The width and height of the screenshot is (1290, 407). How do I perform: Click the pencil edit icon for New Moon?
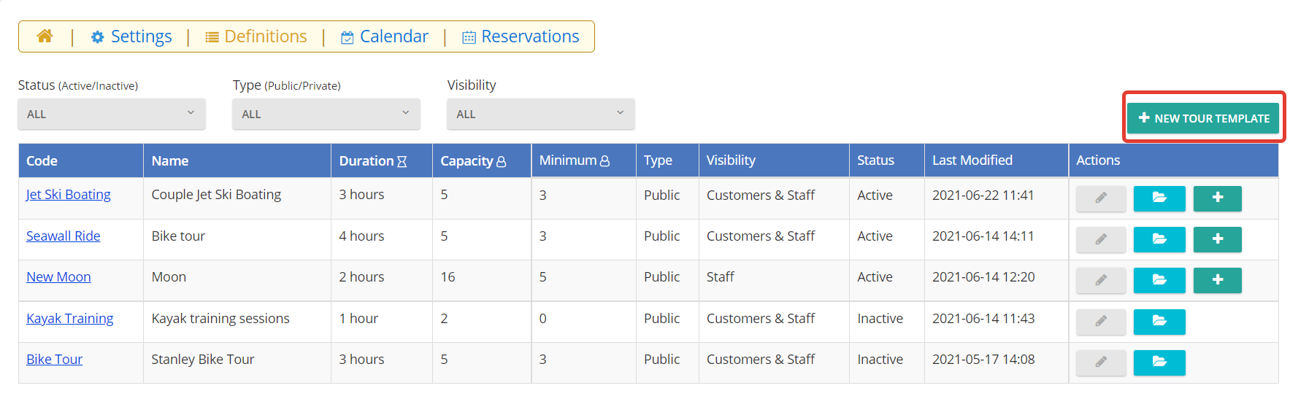1101,280
